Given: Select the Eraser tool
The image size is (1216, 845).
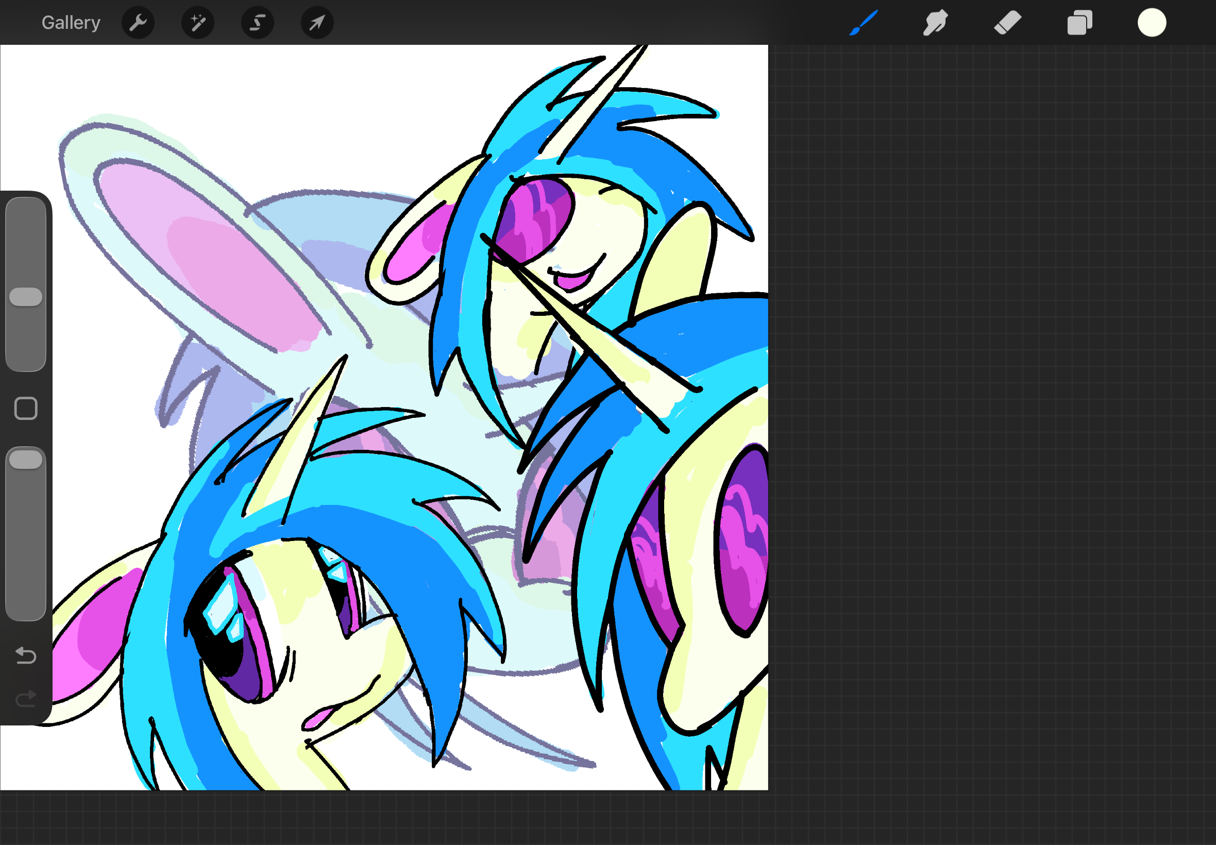Looking at the screenshot, I should pyautogui.click(x=1007, y=23).
